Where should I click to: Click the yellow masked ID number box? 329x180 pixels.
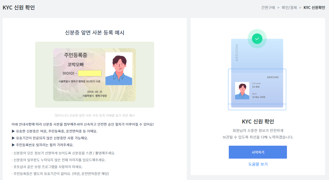[x=90, y=73]
